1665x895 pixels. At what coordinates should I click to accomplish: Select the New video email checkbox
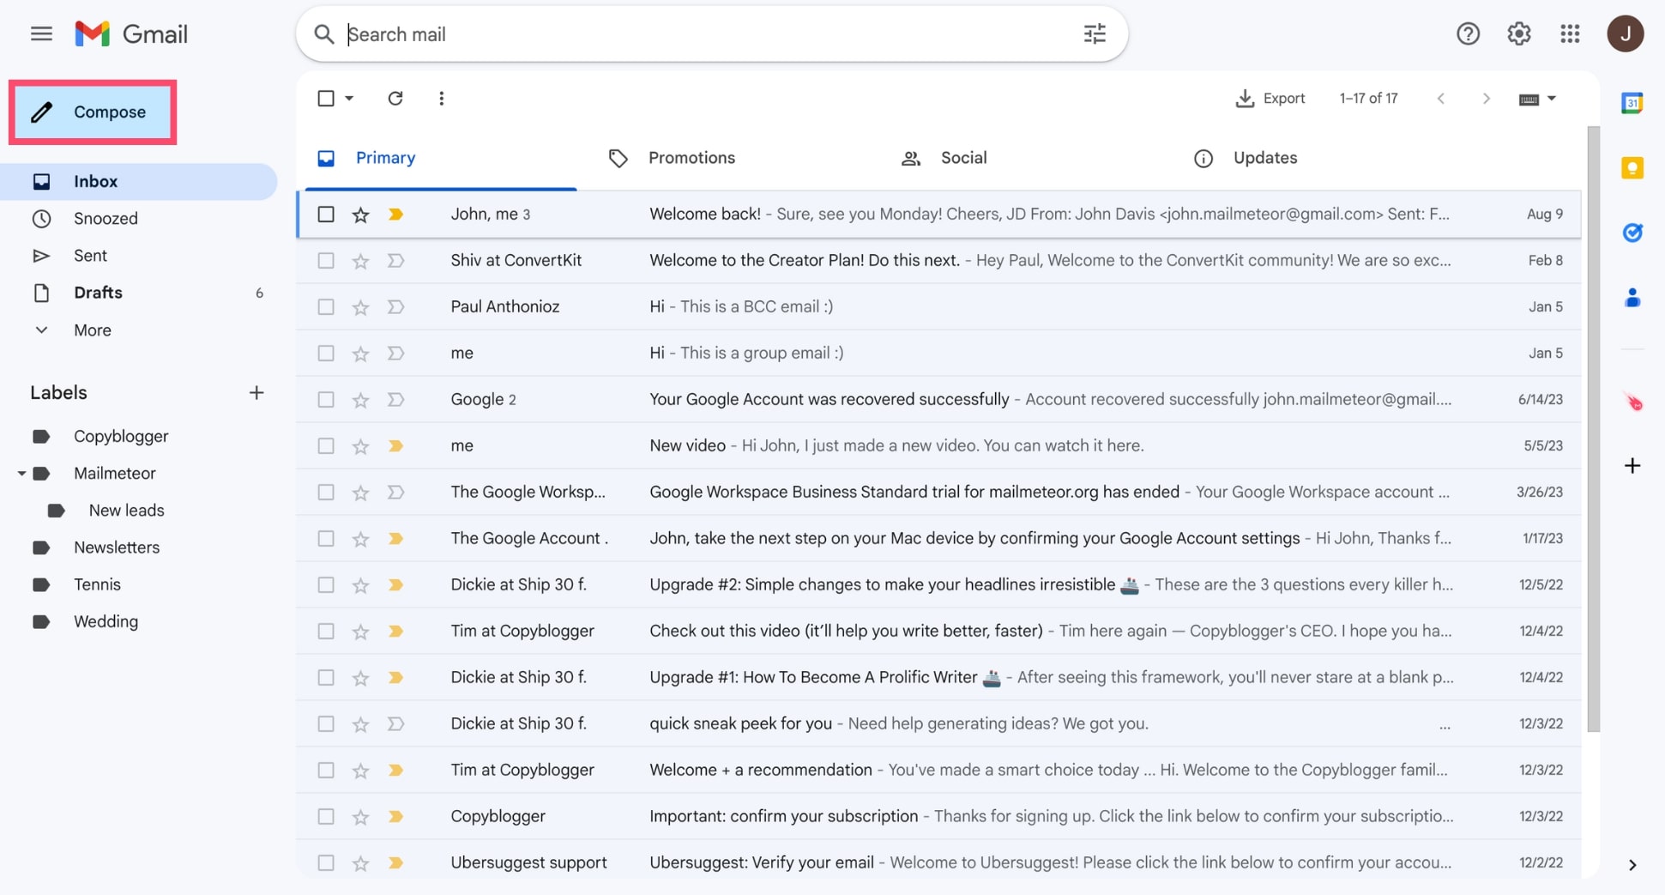[326, 446]
